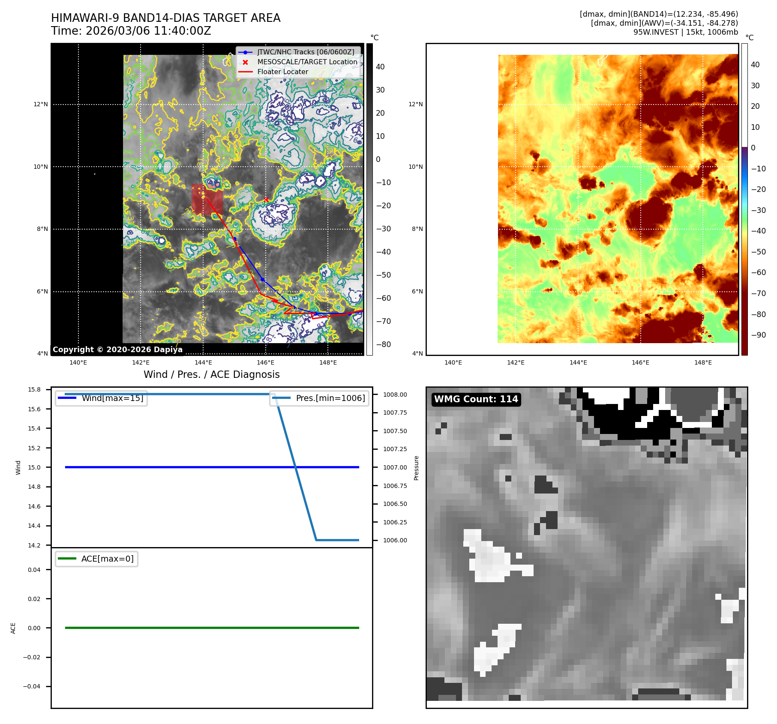This screenshot has width=777, height=724.
Task: Click the red shaded floater box on the map
Action: pyautogui.click(x=207, y=199)
